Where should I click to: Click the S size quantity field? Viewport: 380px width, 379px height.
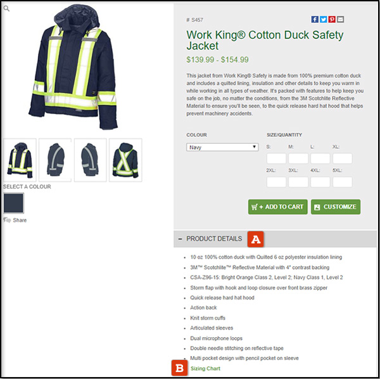tap(276, 158)
